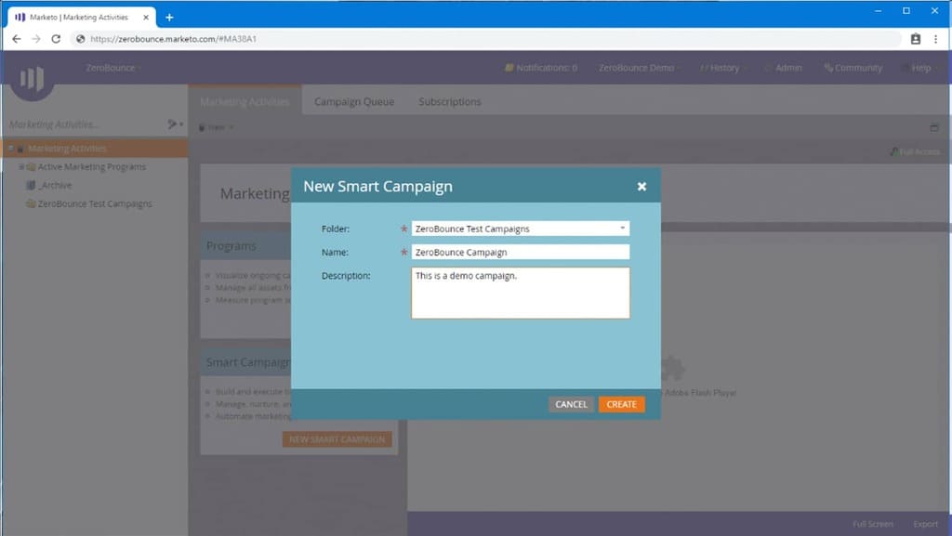
Task: Open the Admin section
Action: 785,68
